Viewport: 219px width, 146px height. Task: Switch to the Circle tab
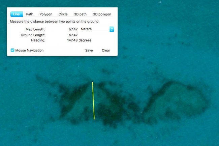click(63, 14)
